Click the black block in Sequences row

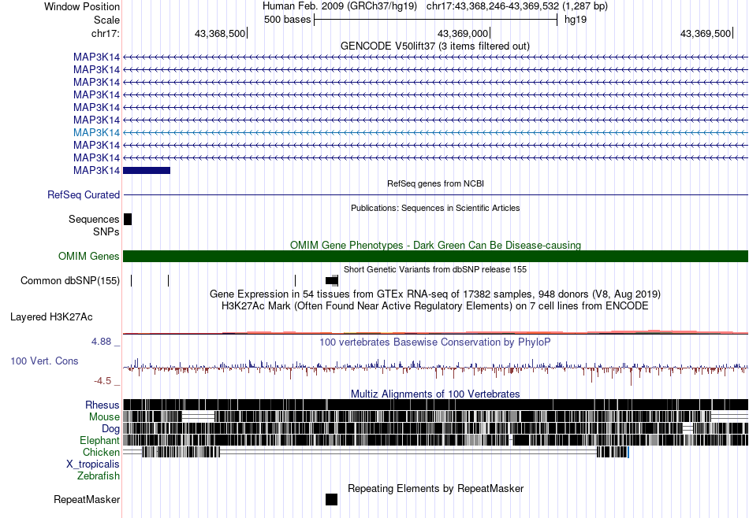128,219
